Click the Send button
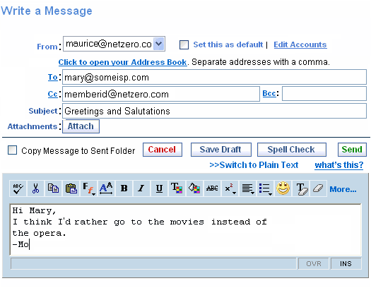Viewport: 371px width, 288px height. point(352,150)
